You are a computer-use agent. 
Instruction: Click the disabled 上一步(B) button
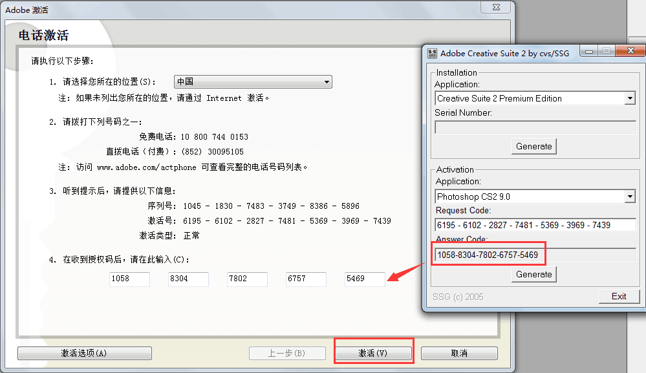[287, 353]
